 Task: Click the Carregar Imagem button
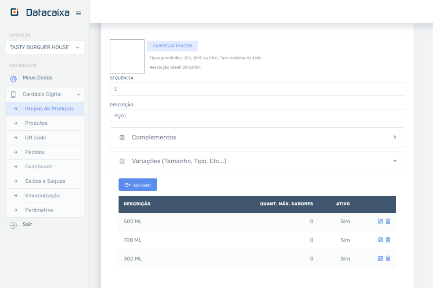173,46
